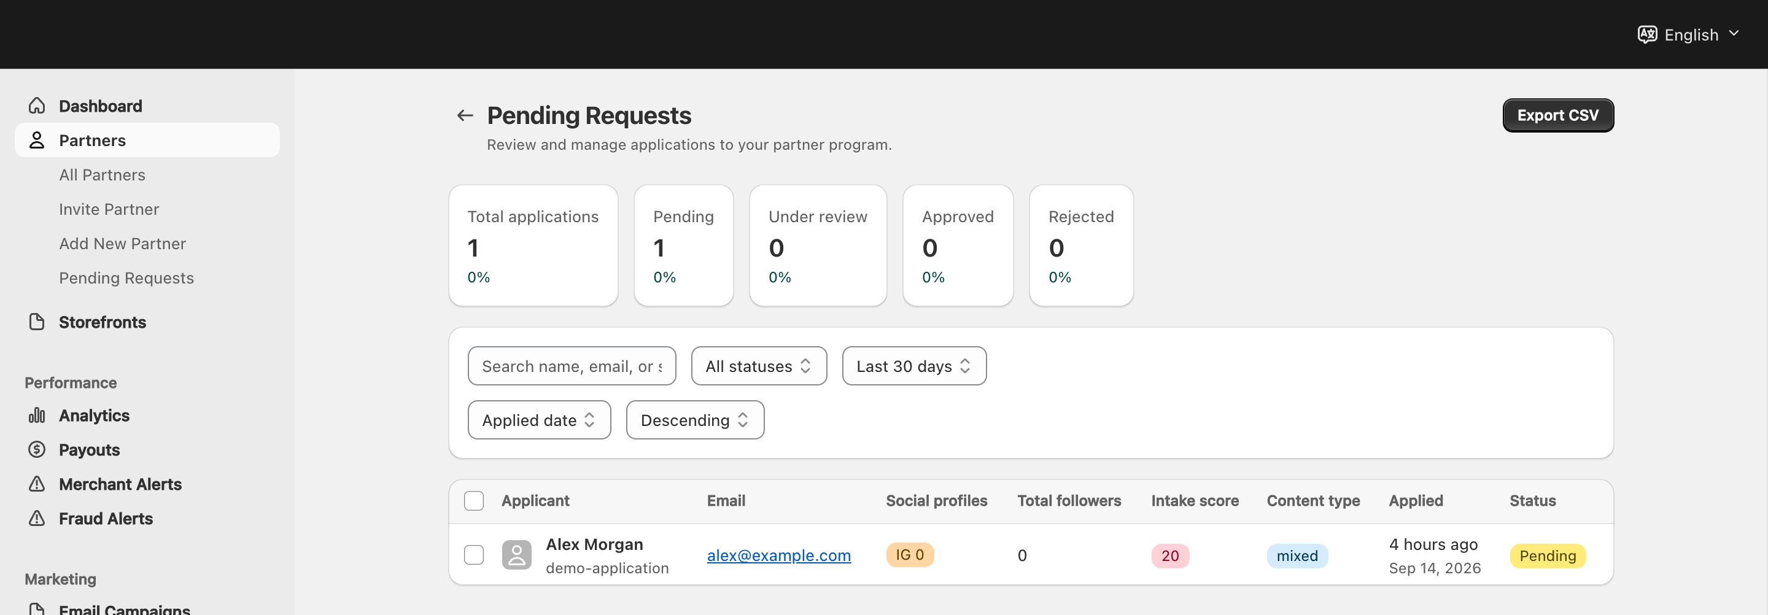Click the Partners person icon
The image size is (1768, 615).
click(x=37, y=140)
